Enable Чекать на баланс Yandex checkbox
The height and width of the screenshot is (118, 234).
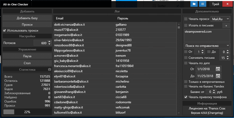click(x=186, y=86)
